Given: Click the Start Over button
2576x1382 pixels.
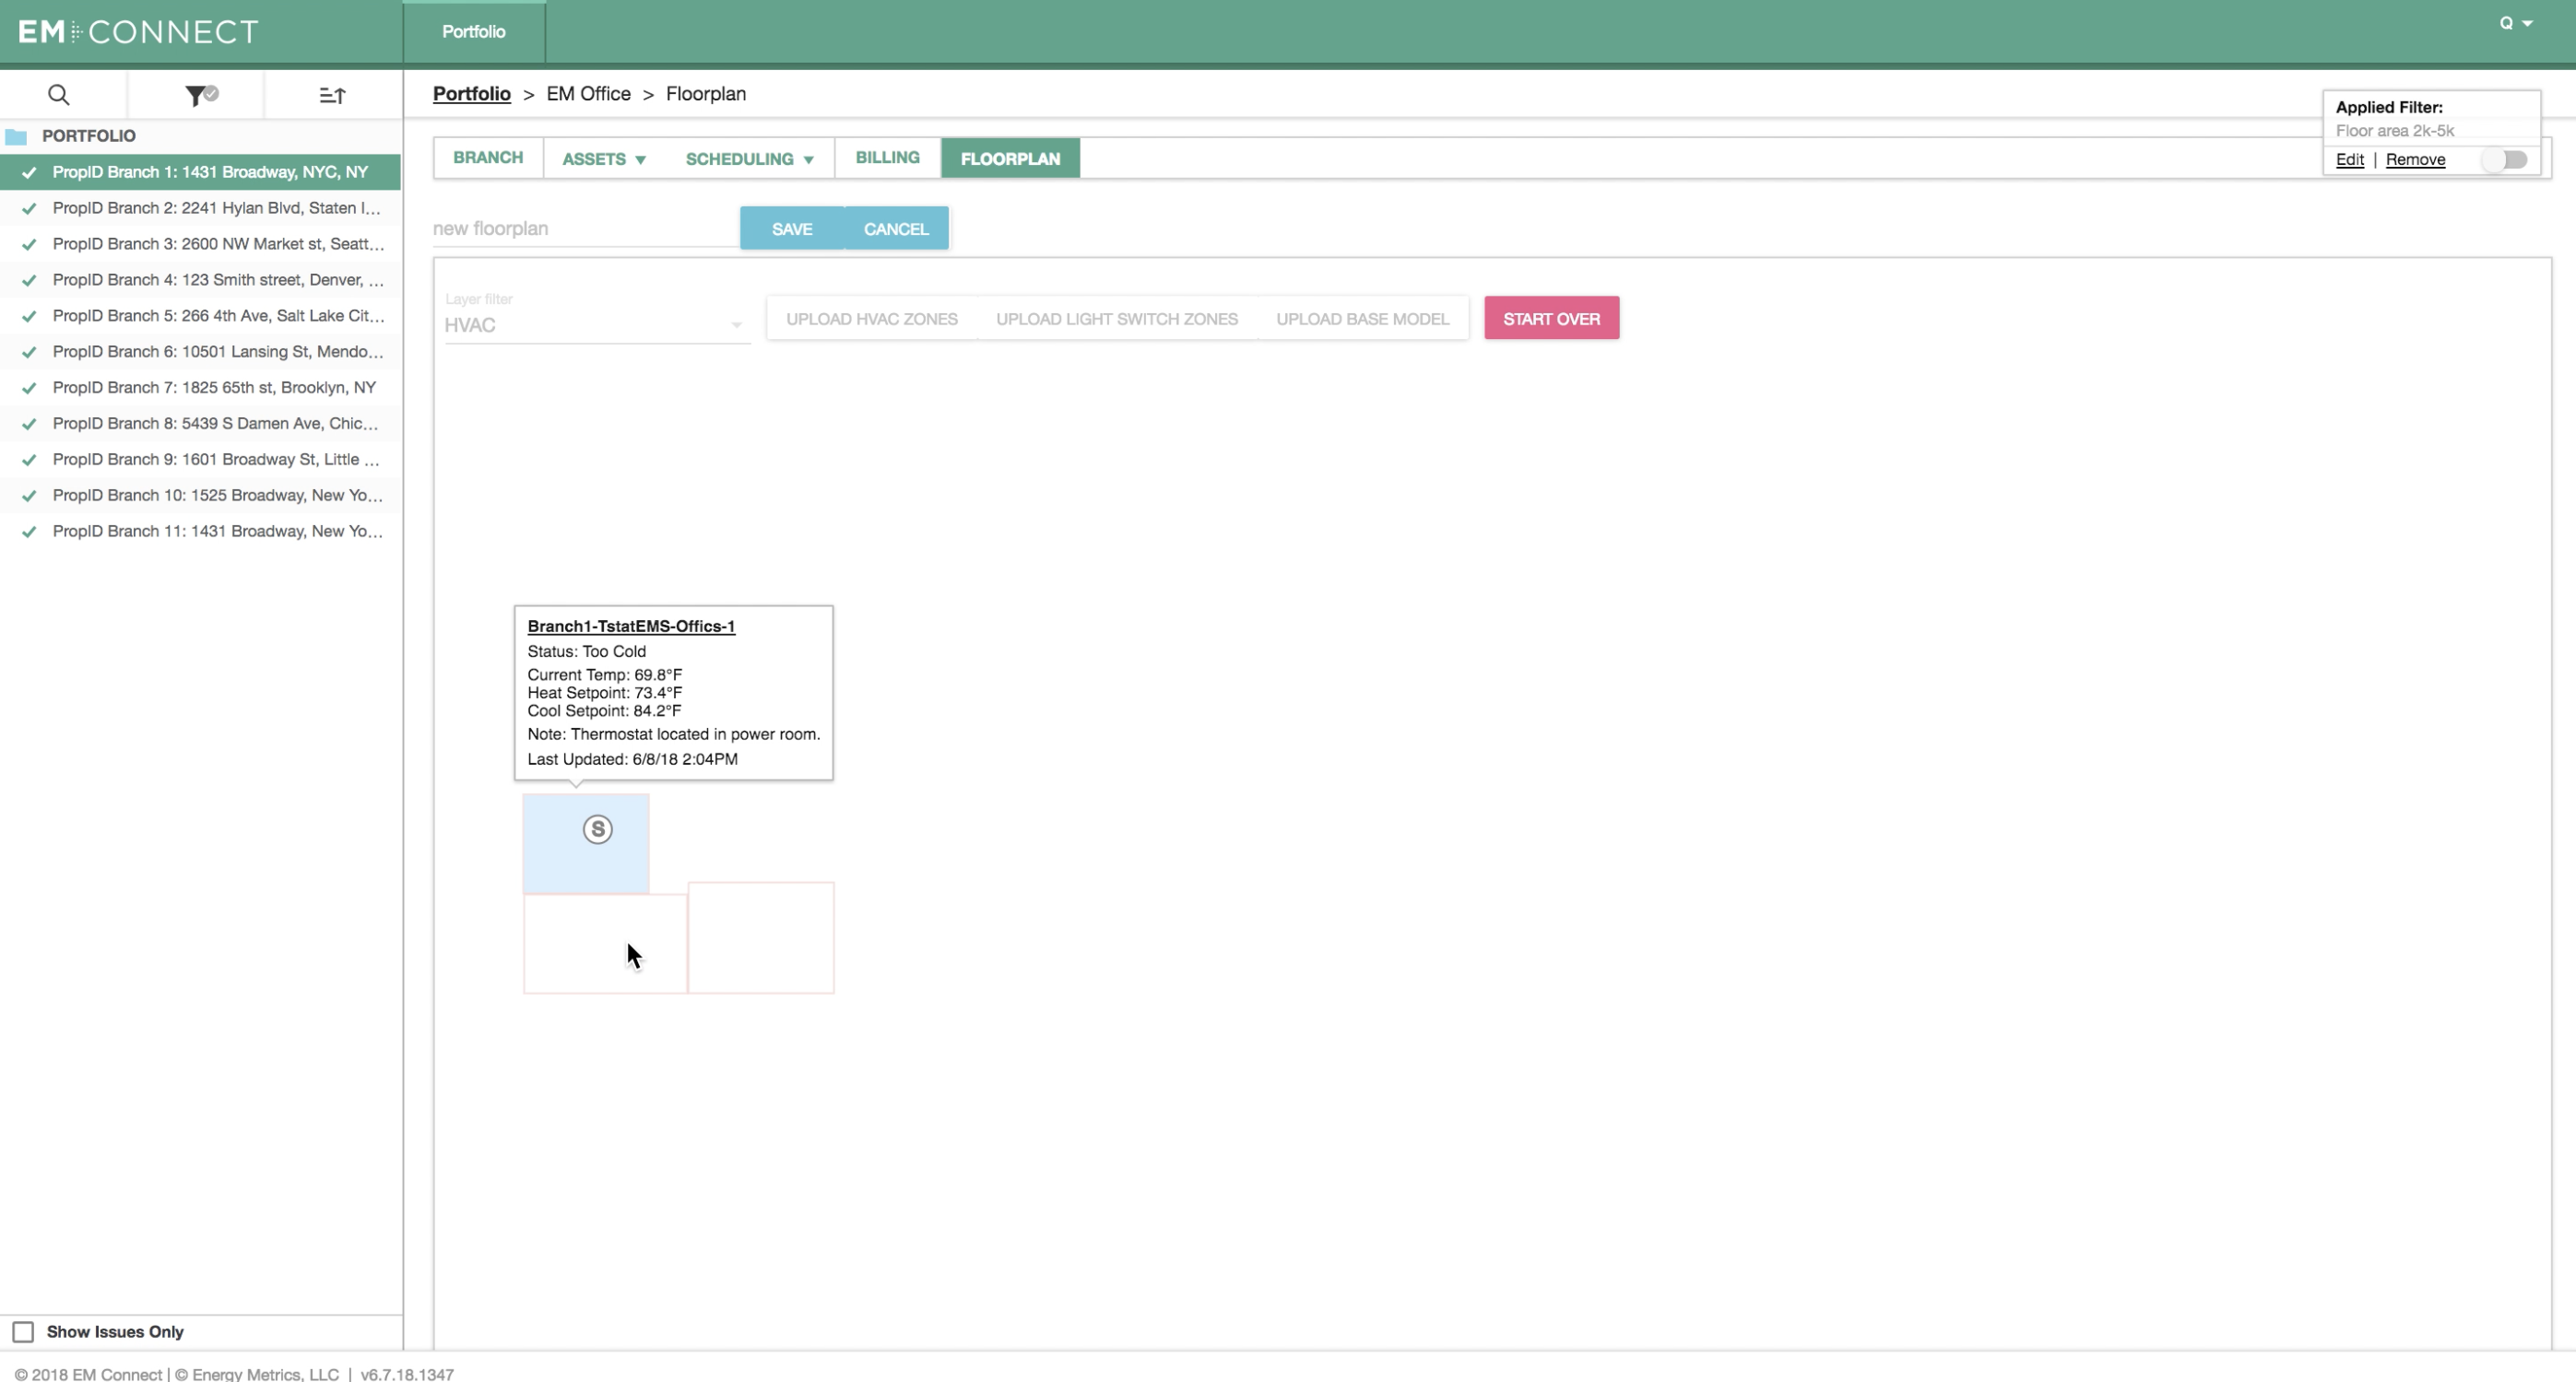Looking at the screenshot, I should 1551,318.
